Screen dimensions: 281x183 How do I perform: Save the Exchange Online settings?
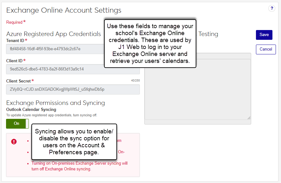(x=264, y=35)
